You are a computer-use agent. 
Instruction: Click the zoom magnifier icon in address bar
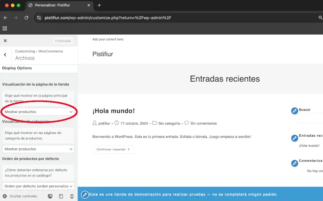321,18
